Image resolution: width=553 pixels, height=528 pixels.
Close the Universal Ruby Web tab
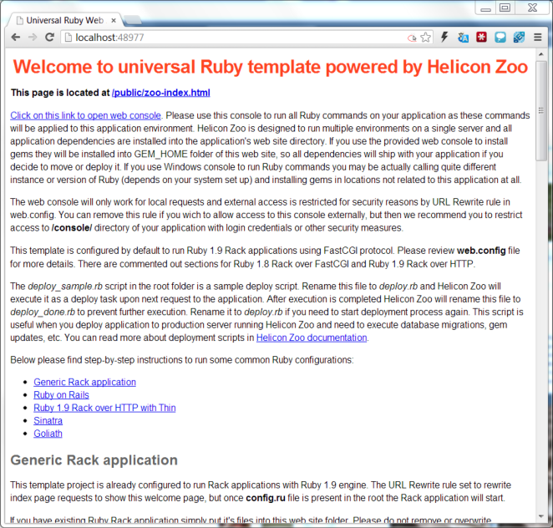click(114, 18)
